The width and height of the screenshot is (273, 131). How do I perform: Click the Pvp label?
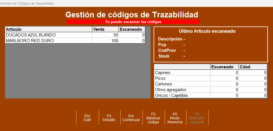pos(162,45)
